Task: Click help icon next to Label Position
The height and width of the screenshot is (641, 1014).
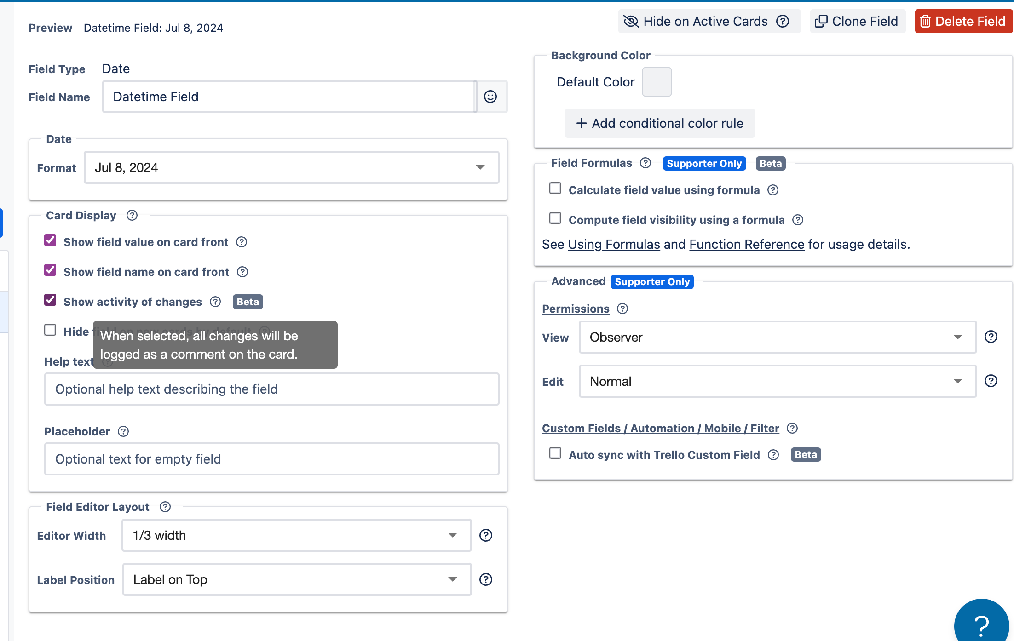Action: [486, 579]
